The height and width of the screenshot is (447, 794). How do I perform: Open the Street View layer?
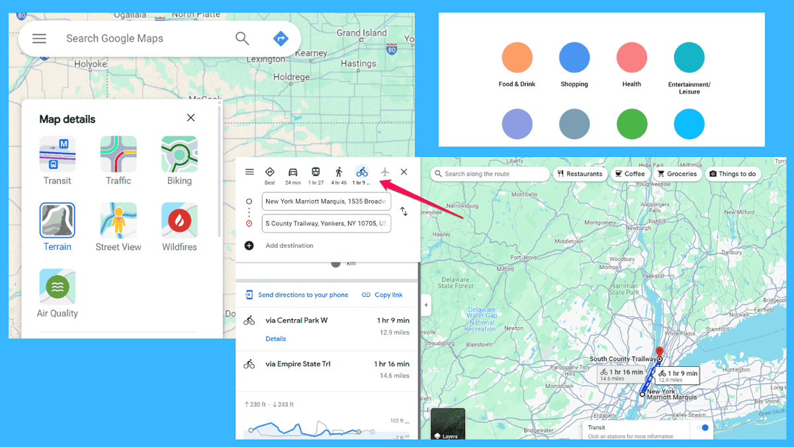[118, 227]
